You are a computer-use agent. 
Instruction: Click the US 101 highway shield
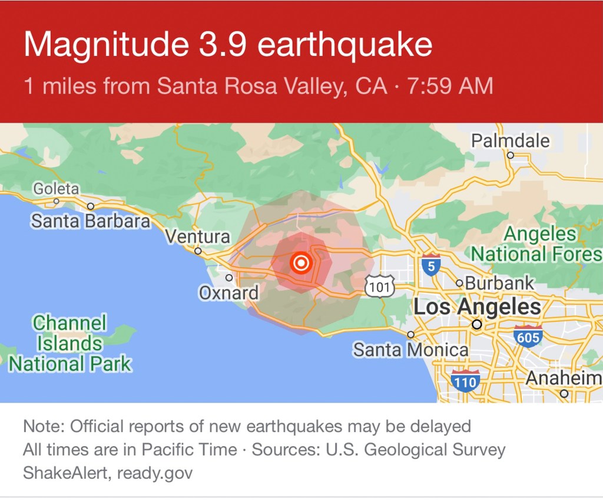[379, 288]
